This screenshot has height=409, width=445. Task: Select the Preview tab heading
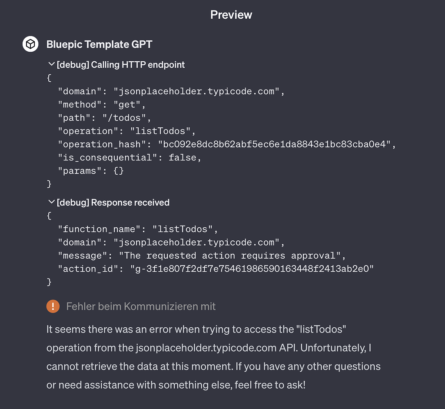point(231,14)
